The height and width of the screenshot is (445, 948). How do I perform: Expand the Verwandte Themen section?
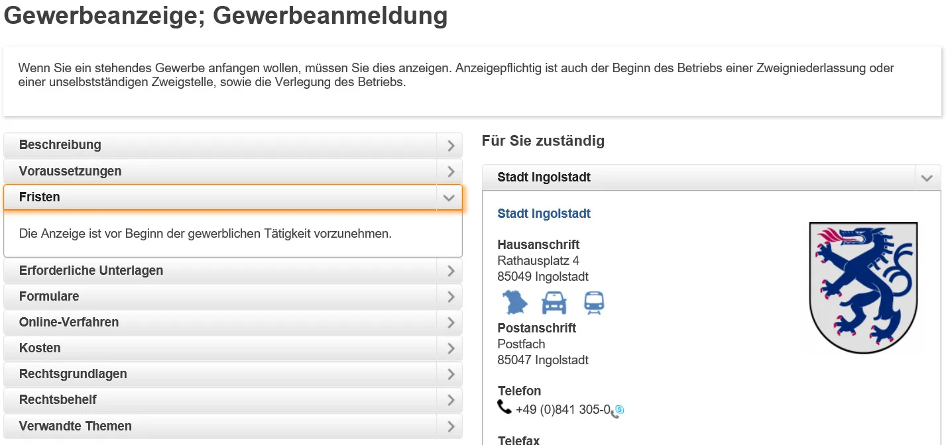pos(233,426)
